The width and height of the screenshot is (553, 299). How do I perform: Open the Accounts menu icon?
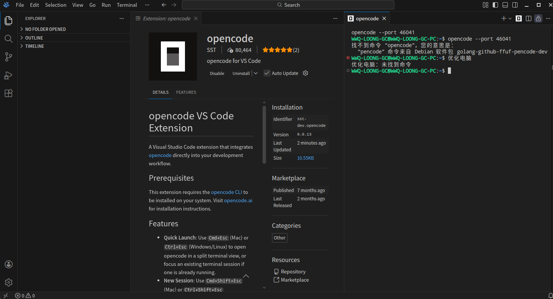tap(8, 264)
